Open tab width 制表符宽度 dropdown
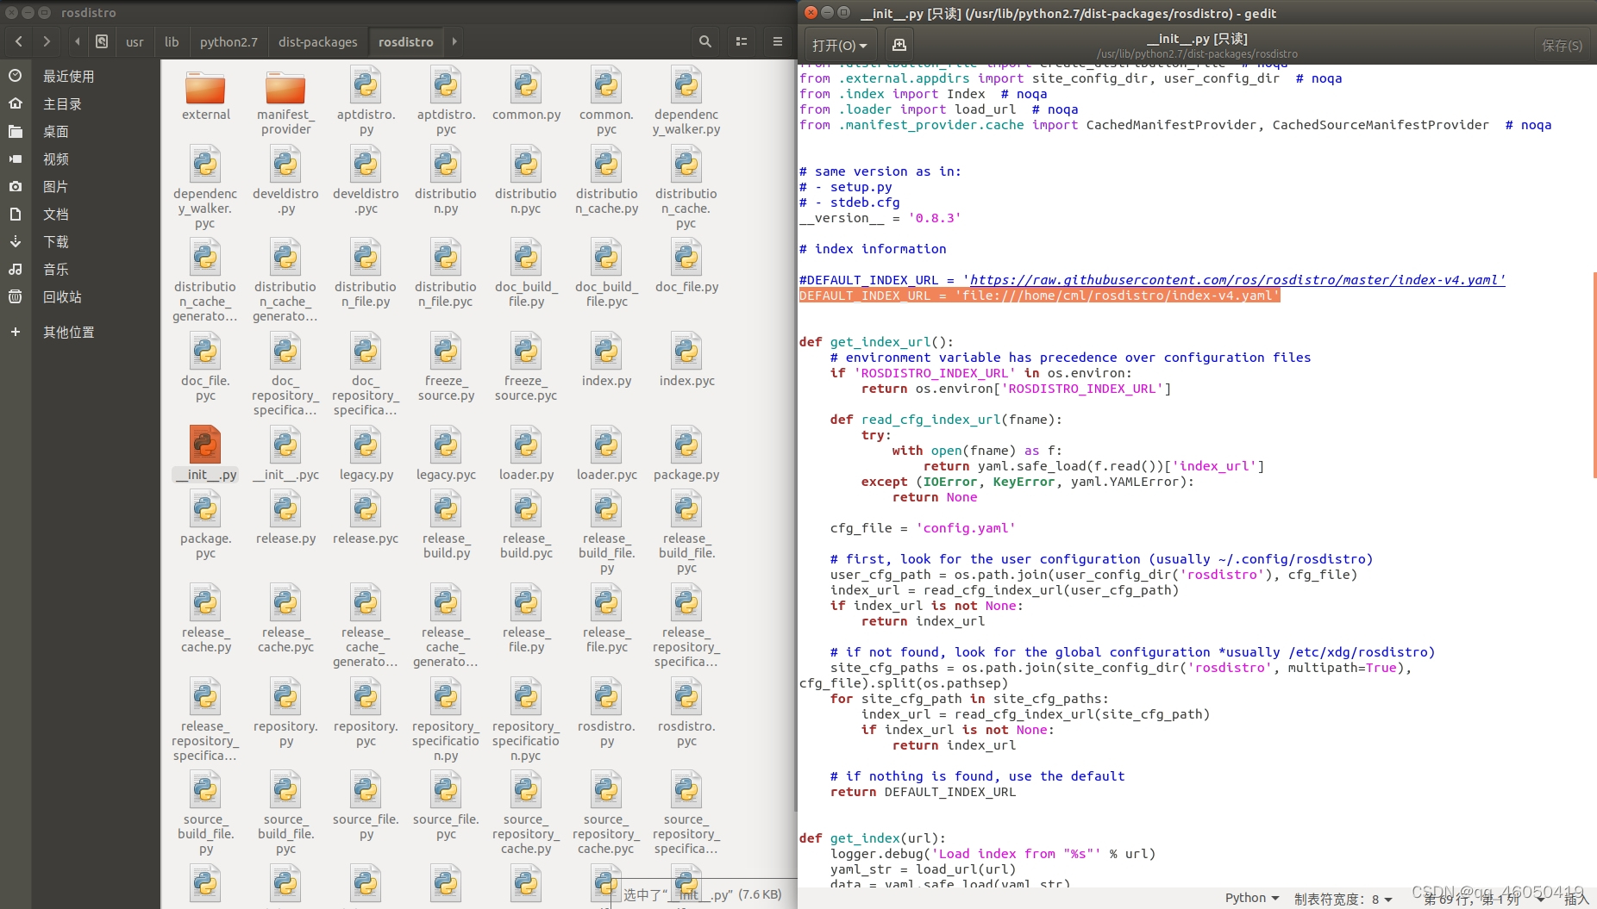The width and height of the screenshot is (1597, 909). click(x=1343, y=899)
